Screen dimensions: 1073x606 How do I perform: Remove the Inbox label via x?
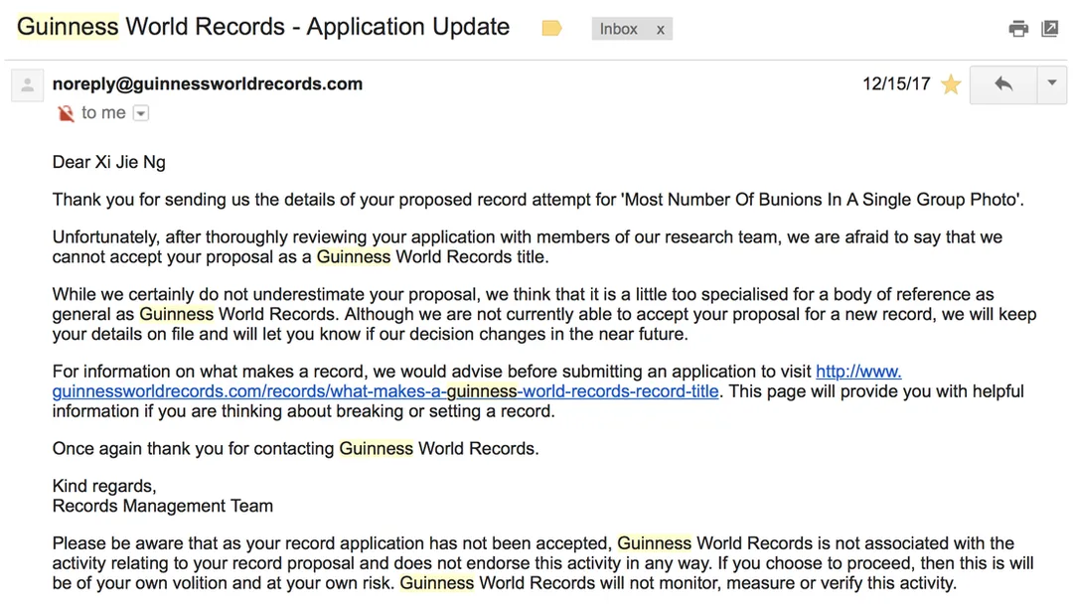(x=661, y=30)
